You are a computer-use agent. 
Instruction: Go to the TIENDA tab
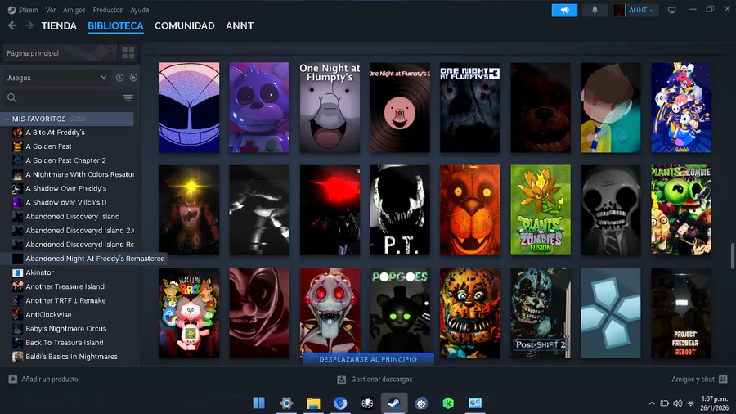pyautogui.click(x=59, y=26)
